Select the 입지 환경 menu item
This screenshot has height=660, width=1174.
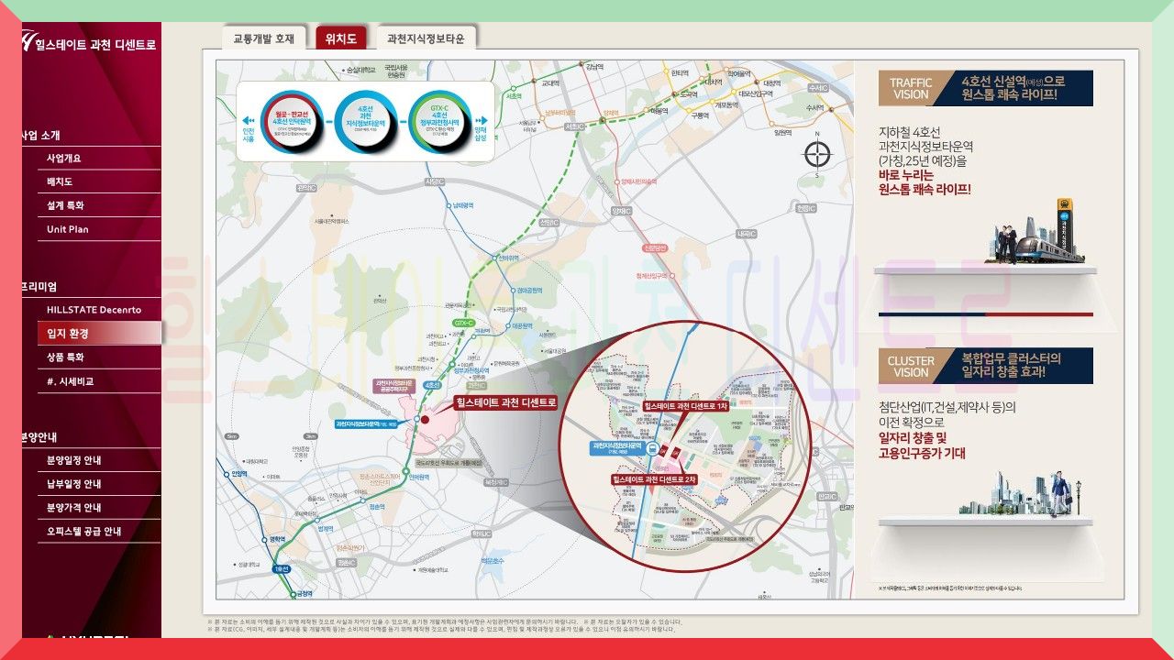click(98, 334)
